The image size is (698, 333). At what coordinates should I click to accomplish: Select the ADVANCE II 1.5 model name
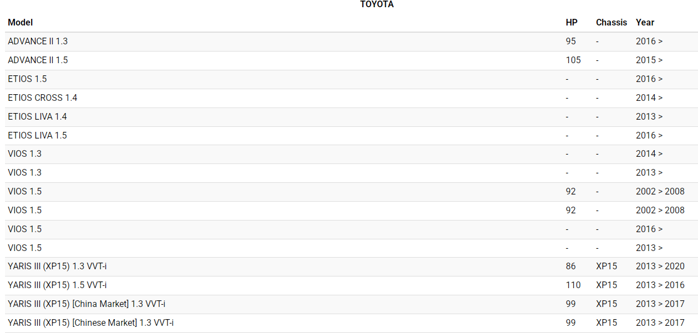(x=38, y=60)
